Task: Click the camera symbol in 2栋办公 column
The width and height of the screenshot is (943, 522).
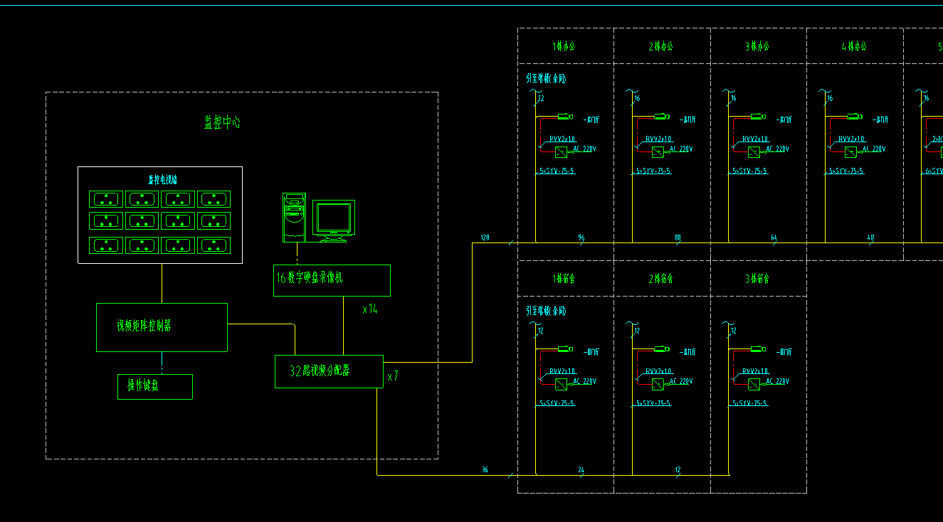Action: (x=662, y=116)
